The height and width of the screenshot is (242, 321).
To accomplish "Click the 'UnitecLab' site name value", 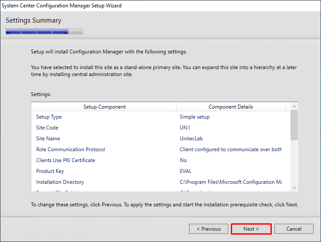I will pos(191,139).
